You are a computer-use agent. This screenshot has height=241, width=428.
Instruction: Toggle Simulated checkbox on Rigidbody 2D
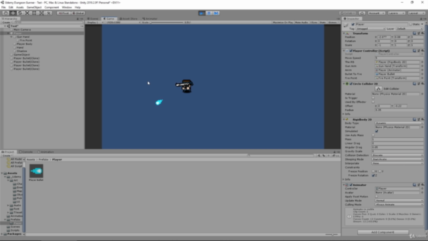tap(377, 131)
